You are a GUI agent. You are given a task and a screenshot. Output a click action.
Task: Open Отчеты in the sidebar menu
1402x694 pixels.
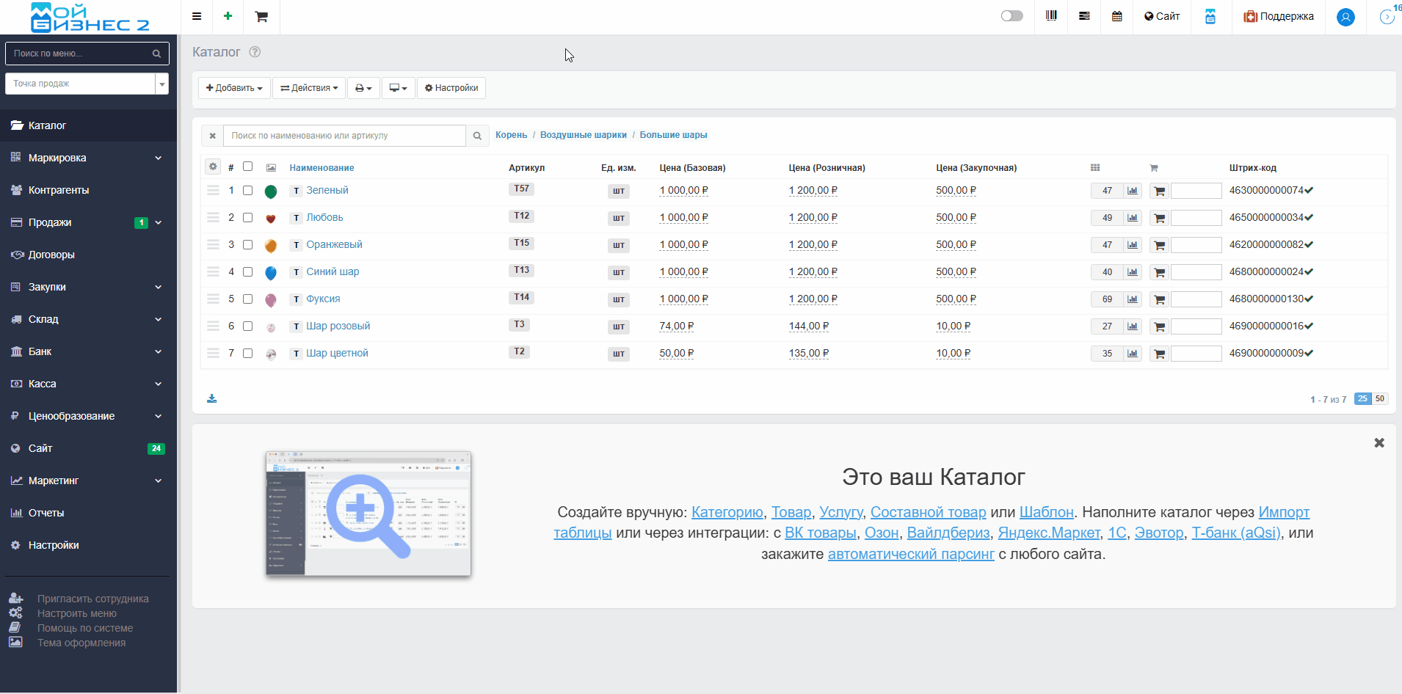coord(46,513)
